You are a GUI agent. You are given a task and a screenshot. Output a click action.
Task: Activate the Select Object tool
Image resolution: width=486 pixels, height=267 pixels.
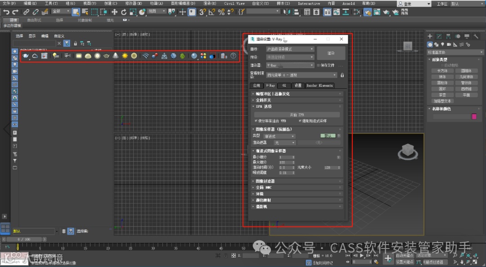76,12
